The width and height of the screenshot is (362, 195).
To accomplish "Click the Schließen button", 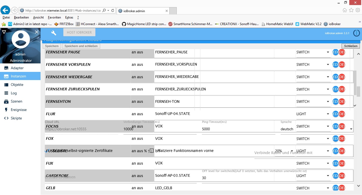I will tap(351, 46).
